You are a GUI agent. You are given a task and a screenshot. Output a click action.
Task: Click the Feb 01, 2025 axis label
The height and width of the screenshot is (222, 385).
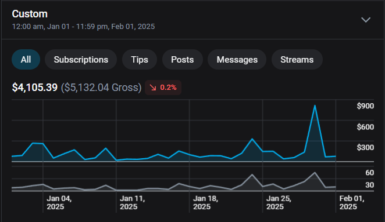pos(352,203)
